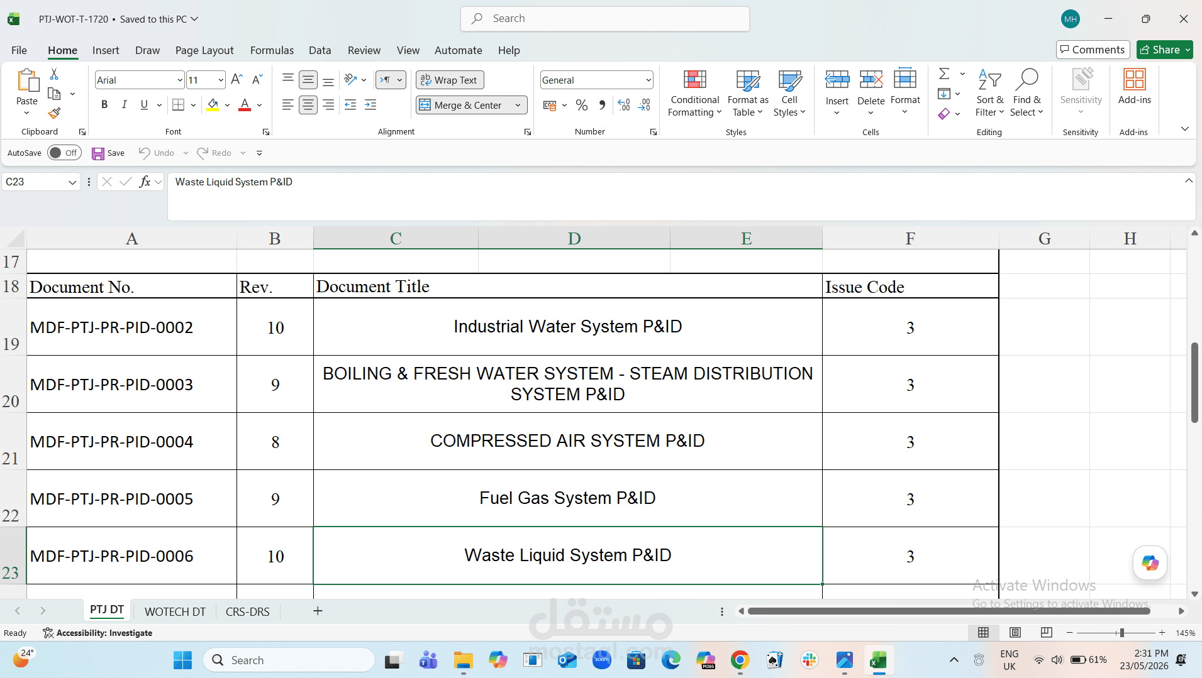Viewport: 1202px width, 678px height.
Task: Expand the Merge & Center dropdown arrow
Action: (518, 105)
